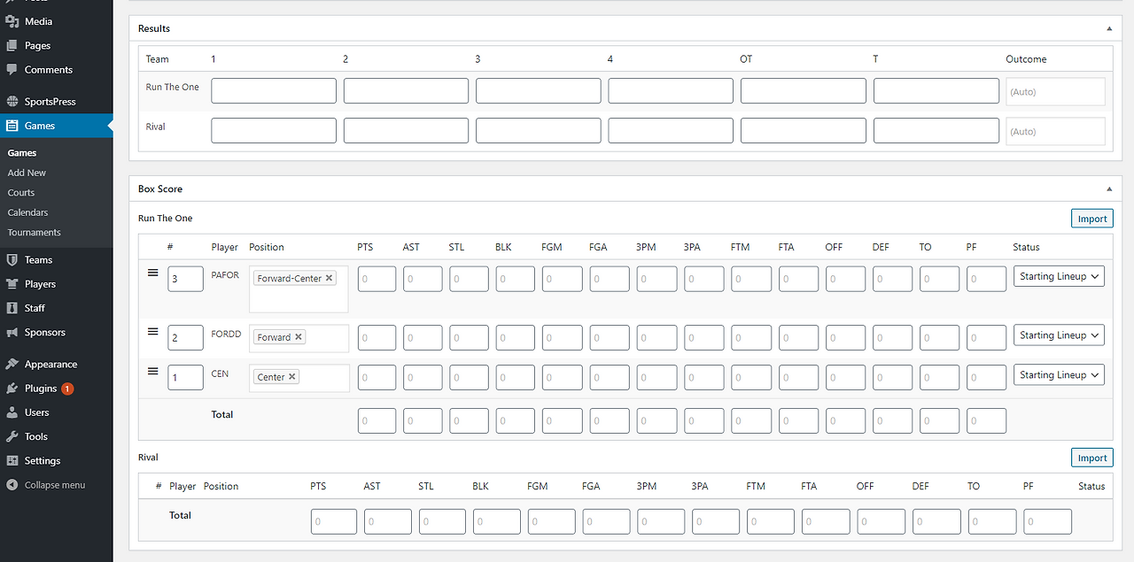Click the Tools wrench icon
The image size is (1134, 562).
(12, 436)
